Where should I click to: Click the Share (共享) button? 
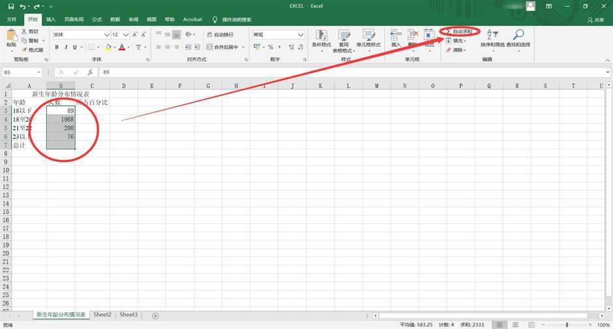click(595, 20)
